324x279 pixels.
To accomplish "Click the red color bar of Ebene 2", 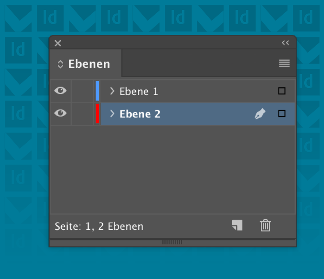I will 97,114.
